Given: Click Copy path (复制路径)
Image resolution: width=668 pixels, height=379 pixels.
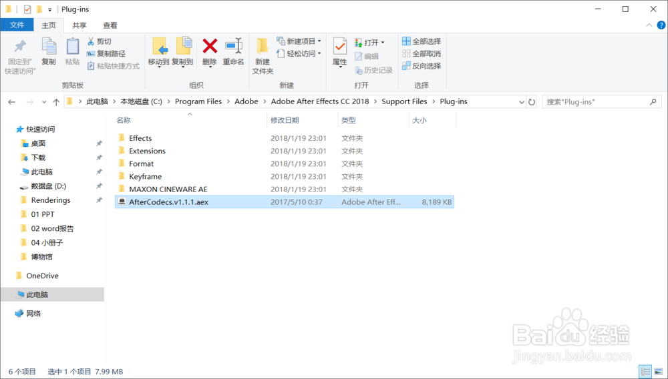Looking at the screenshot, I should click(106, 53).
